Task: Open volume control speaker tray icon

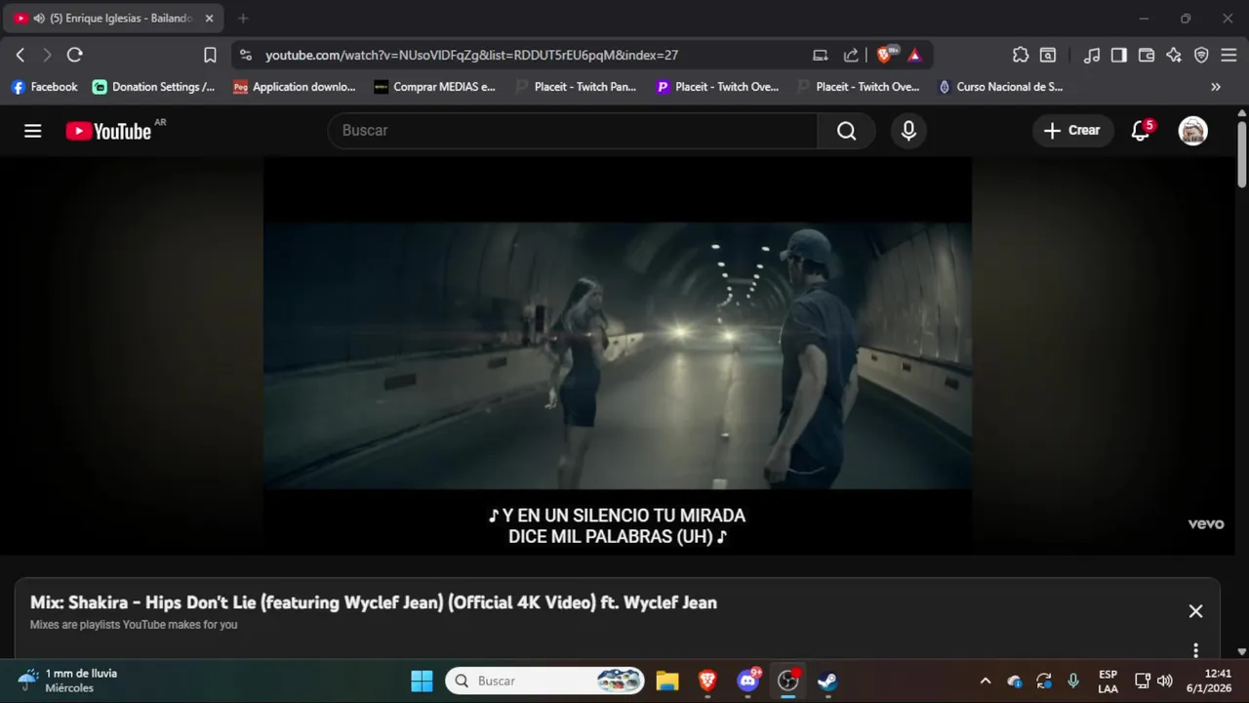Action: (1164, 681)
